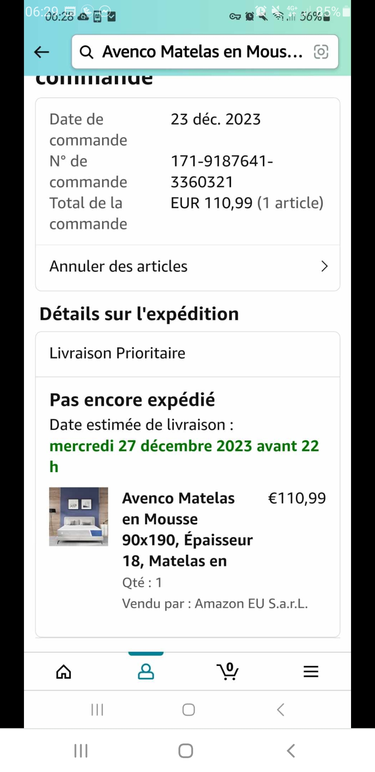Tap the search field with Avenco Matelas text

coord(202,52)
